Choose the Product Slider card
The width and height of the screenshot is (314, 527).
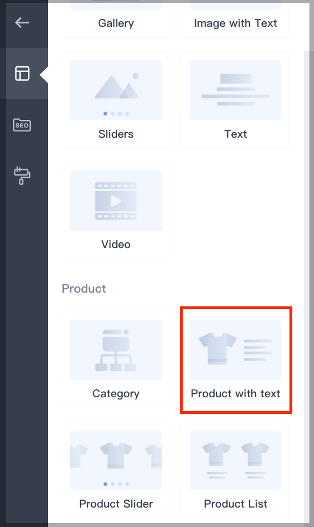(116, 470)
